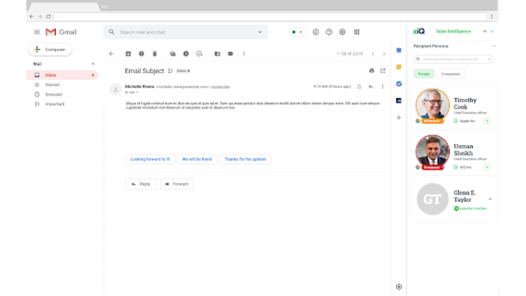Open the Help question mark icon
The image size is (526, 296).
[x=329, y=32]
